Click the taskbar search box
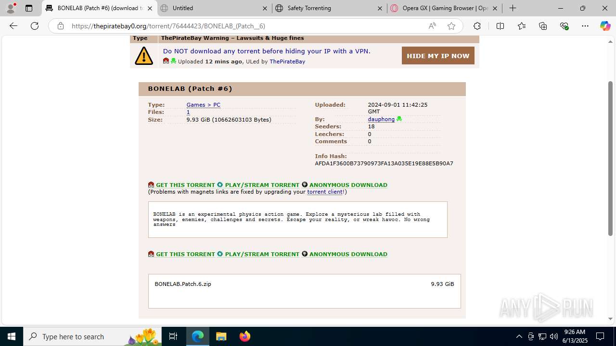The height and width of the screenshot is (346, 616). pyautogui.click(x=92, y=336)
